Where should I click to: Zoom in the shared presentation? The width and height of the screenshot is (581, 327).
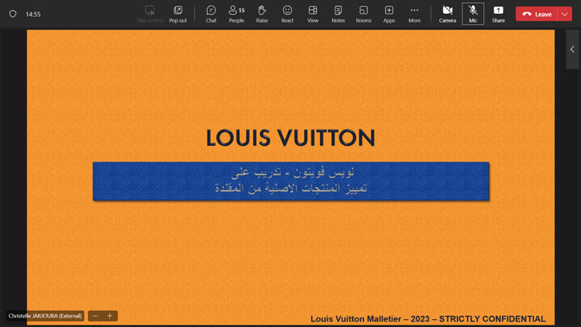pos(110,316)
